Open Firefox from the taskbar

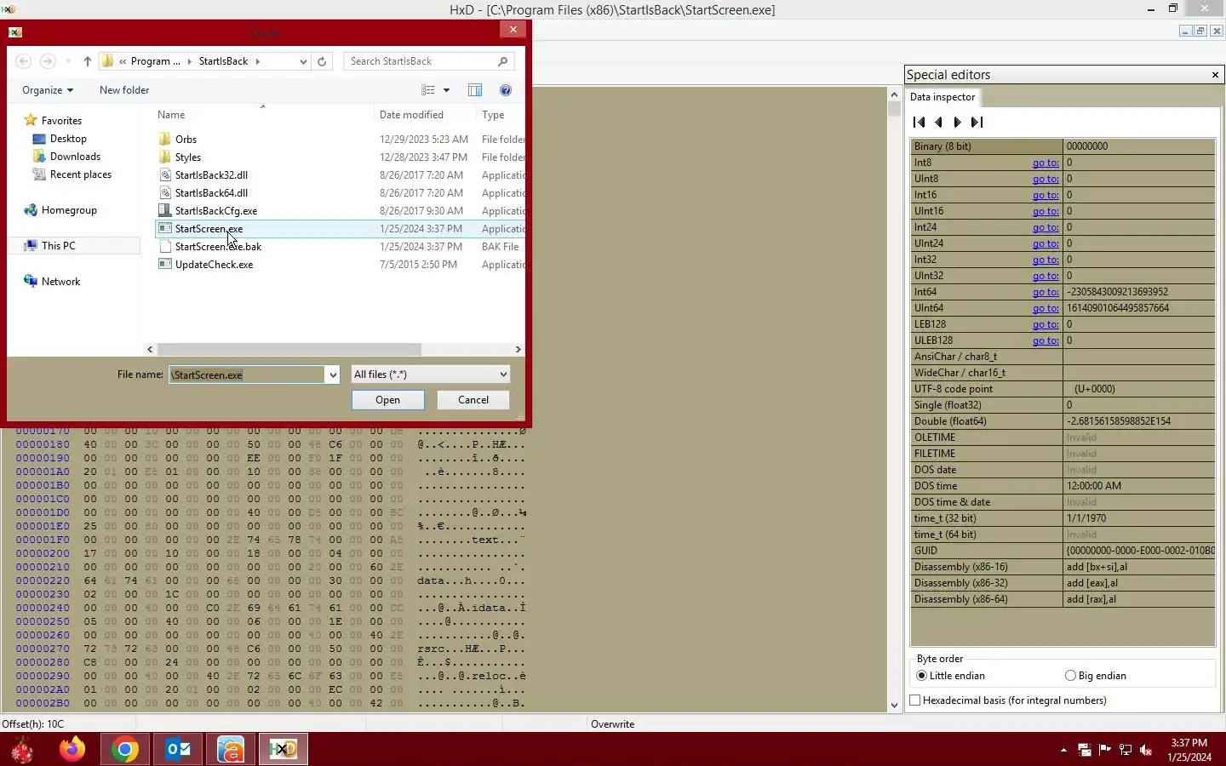72,749
